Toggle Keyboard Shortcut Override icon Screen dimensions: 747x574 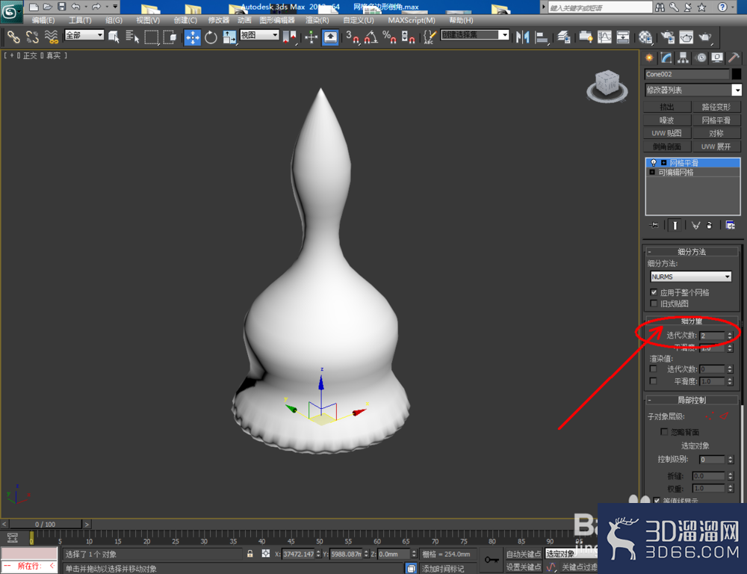[330, 37]
